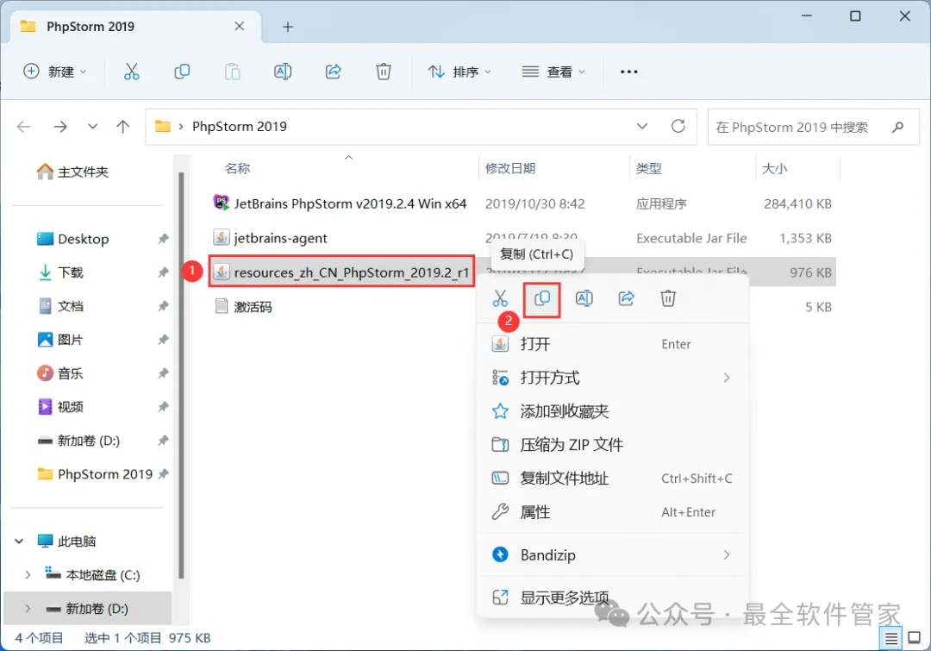931x651 pixels.
Task: Select Desktop in the sidebar
Action: [73, 239]
